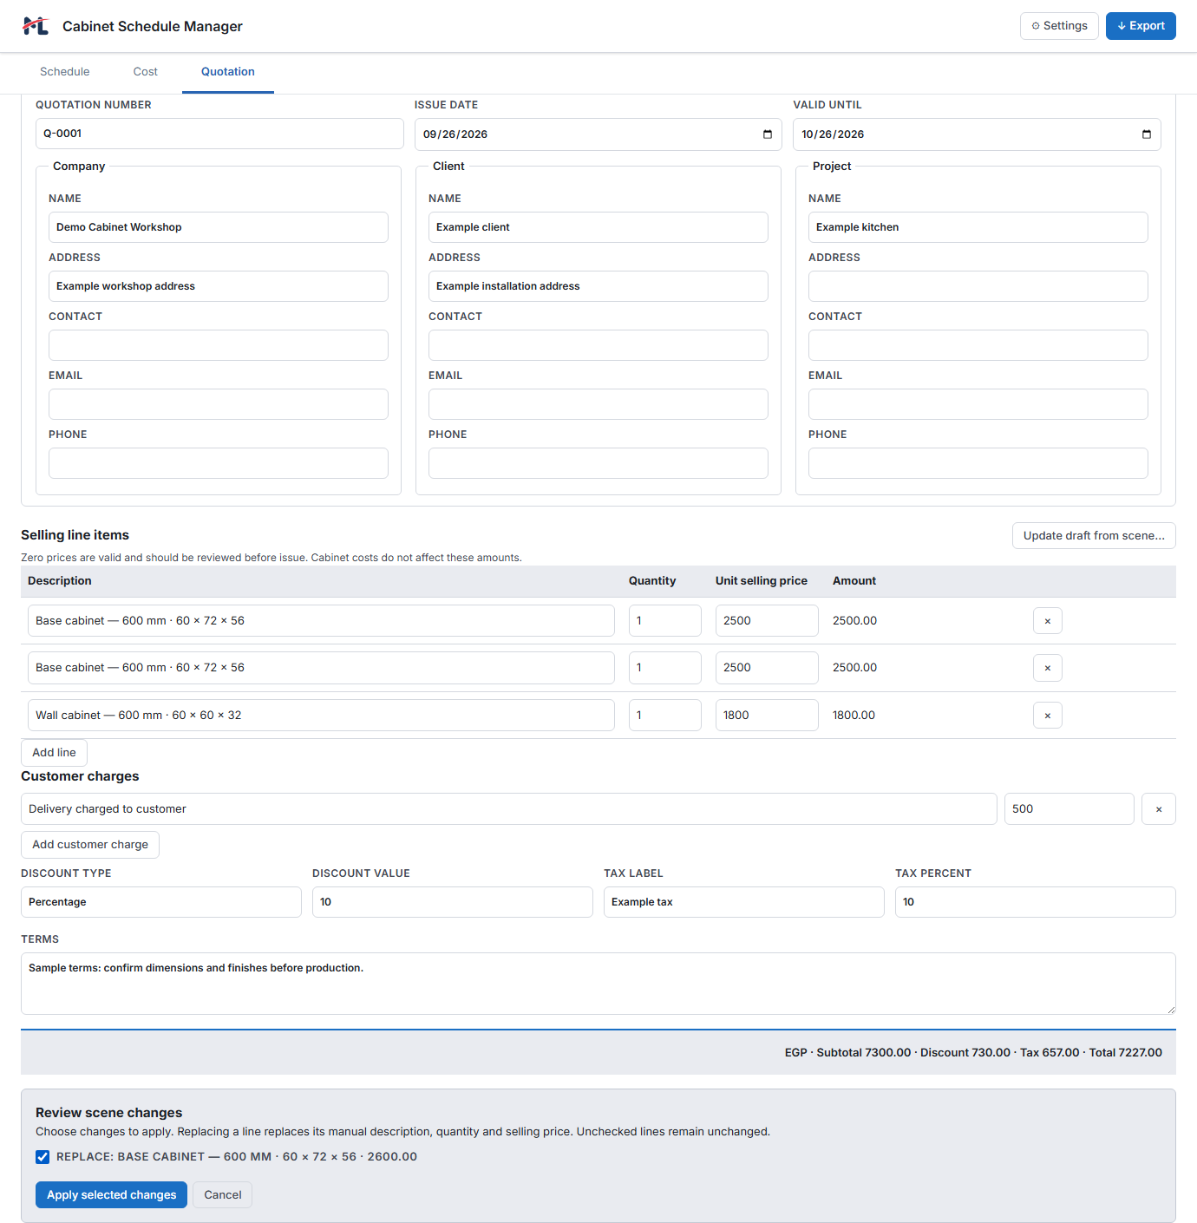
Task: Open the Valid Until calendar picker icon
Action: (x=1147, y=134)
